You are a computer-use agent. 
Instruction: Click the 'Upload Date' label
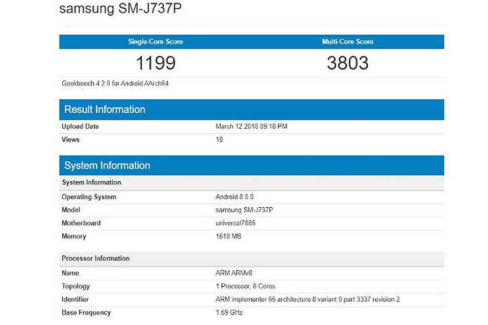pyautogui.click(x=80, y=127)
